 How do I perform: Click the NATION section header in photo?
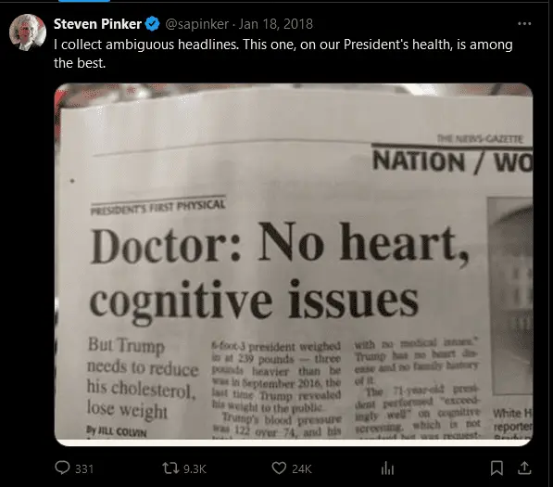[419, 161]
